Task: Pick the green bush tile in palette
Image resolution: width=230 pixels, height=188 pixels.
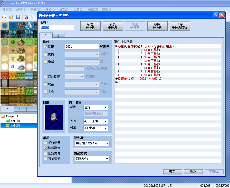Action: 13,42
